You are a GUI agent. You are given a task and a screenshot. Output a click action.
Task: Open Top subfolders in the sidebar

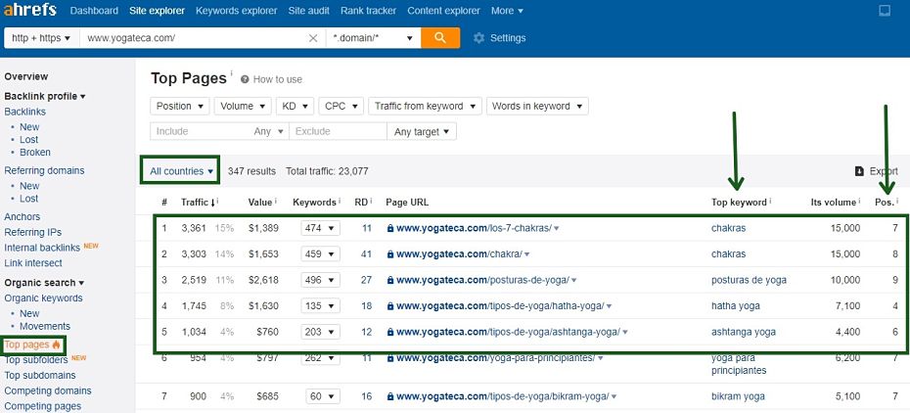click(36, 359)
